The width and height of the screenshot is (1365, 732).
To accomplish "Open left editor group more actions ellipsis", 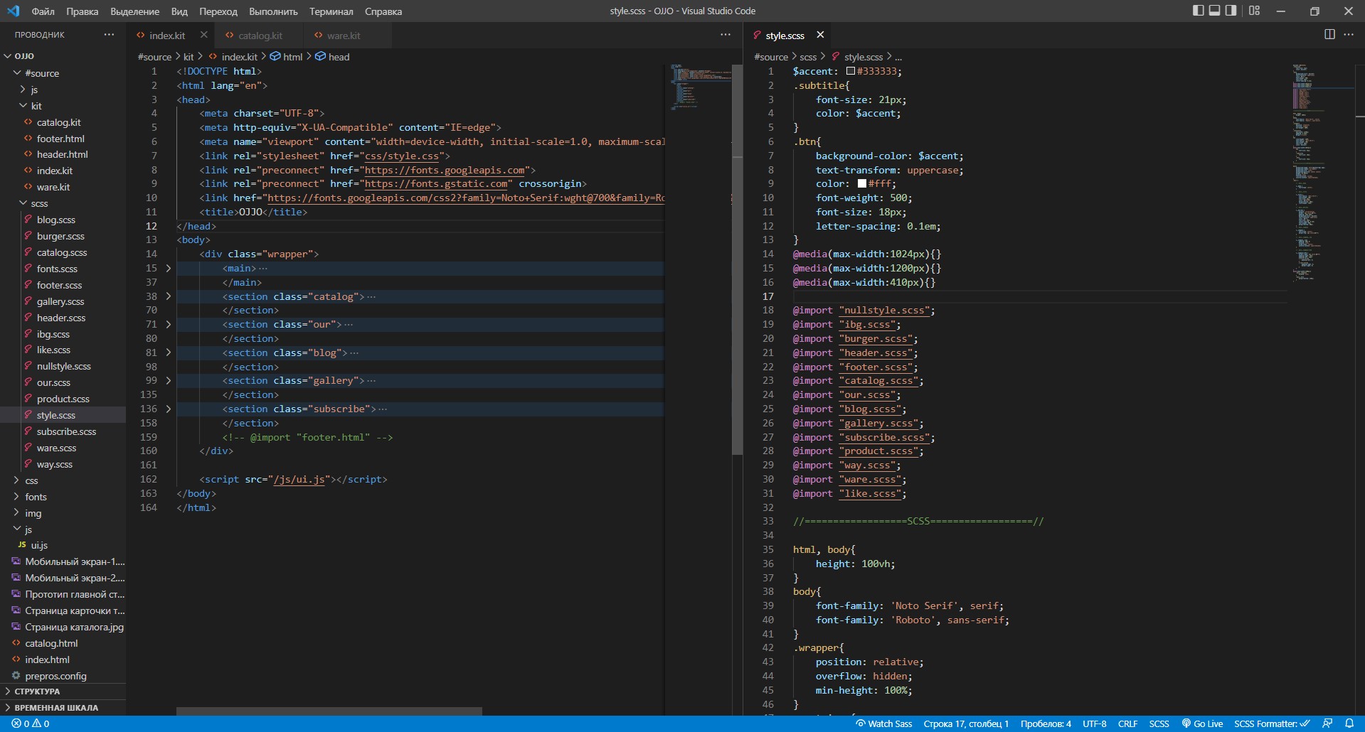I will (x=726, y=34).
